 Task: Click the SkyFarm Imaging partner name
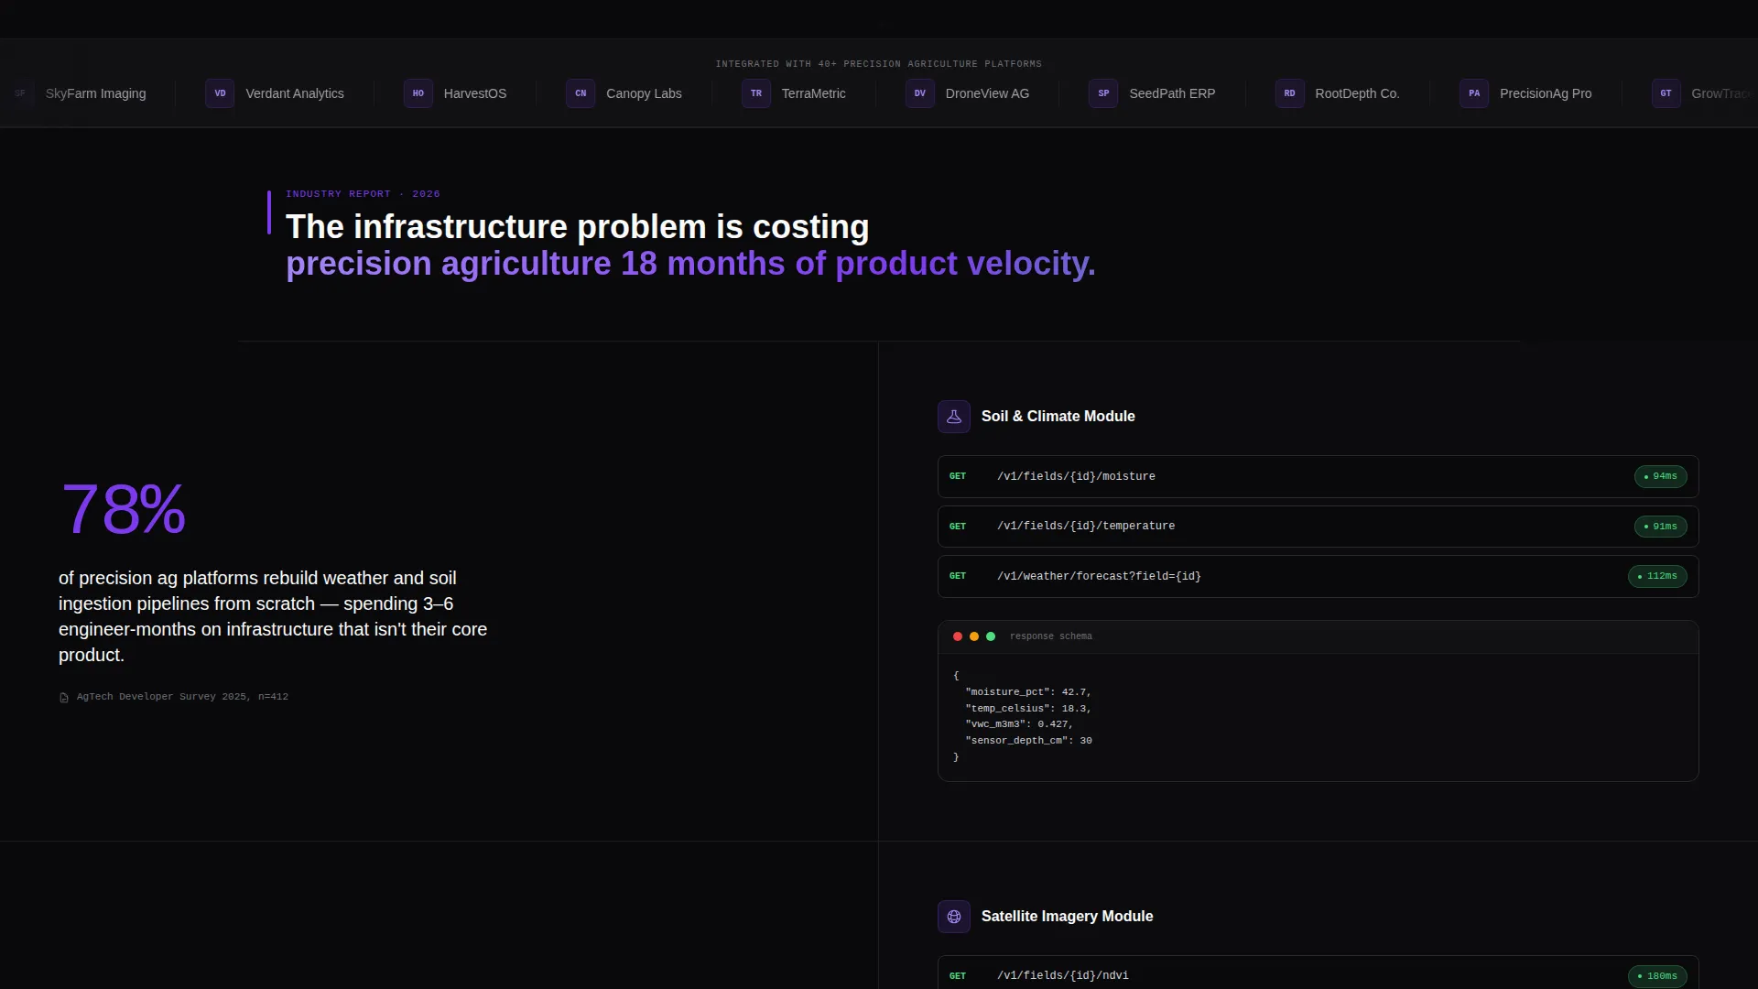(95, 93)
